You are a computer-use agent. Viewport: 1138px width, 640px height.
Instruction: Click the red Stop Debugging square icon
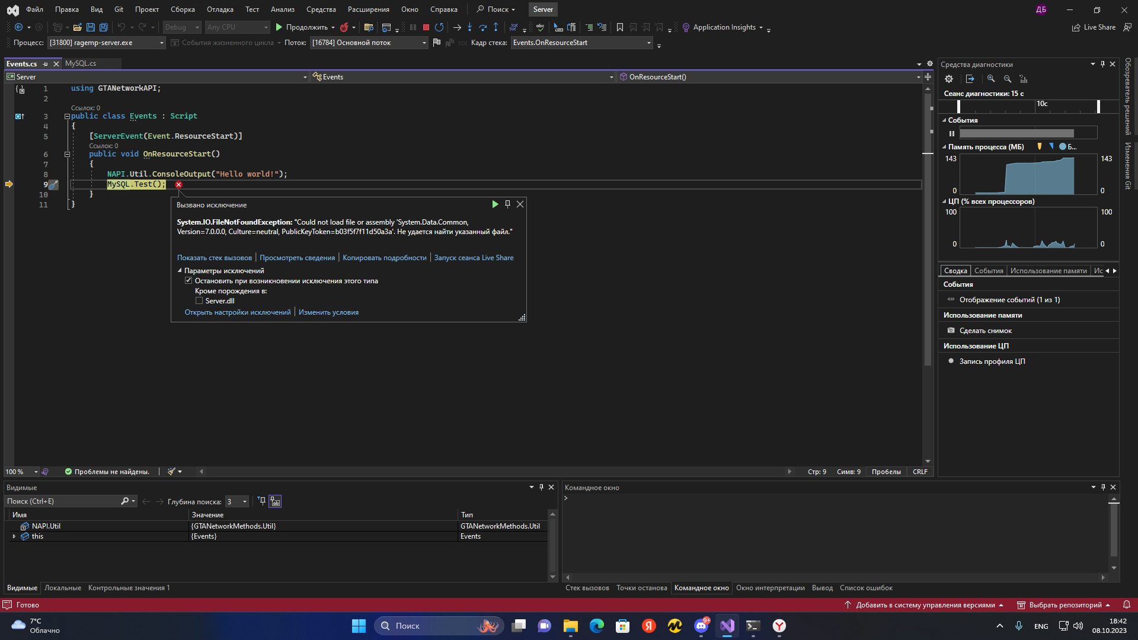[x=426, y=27]
